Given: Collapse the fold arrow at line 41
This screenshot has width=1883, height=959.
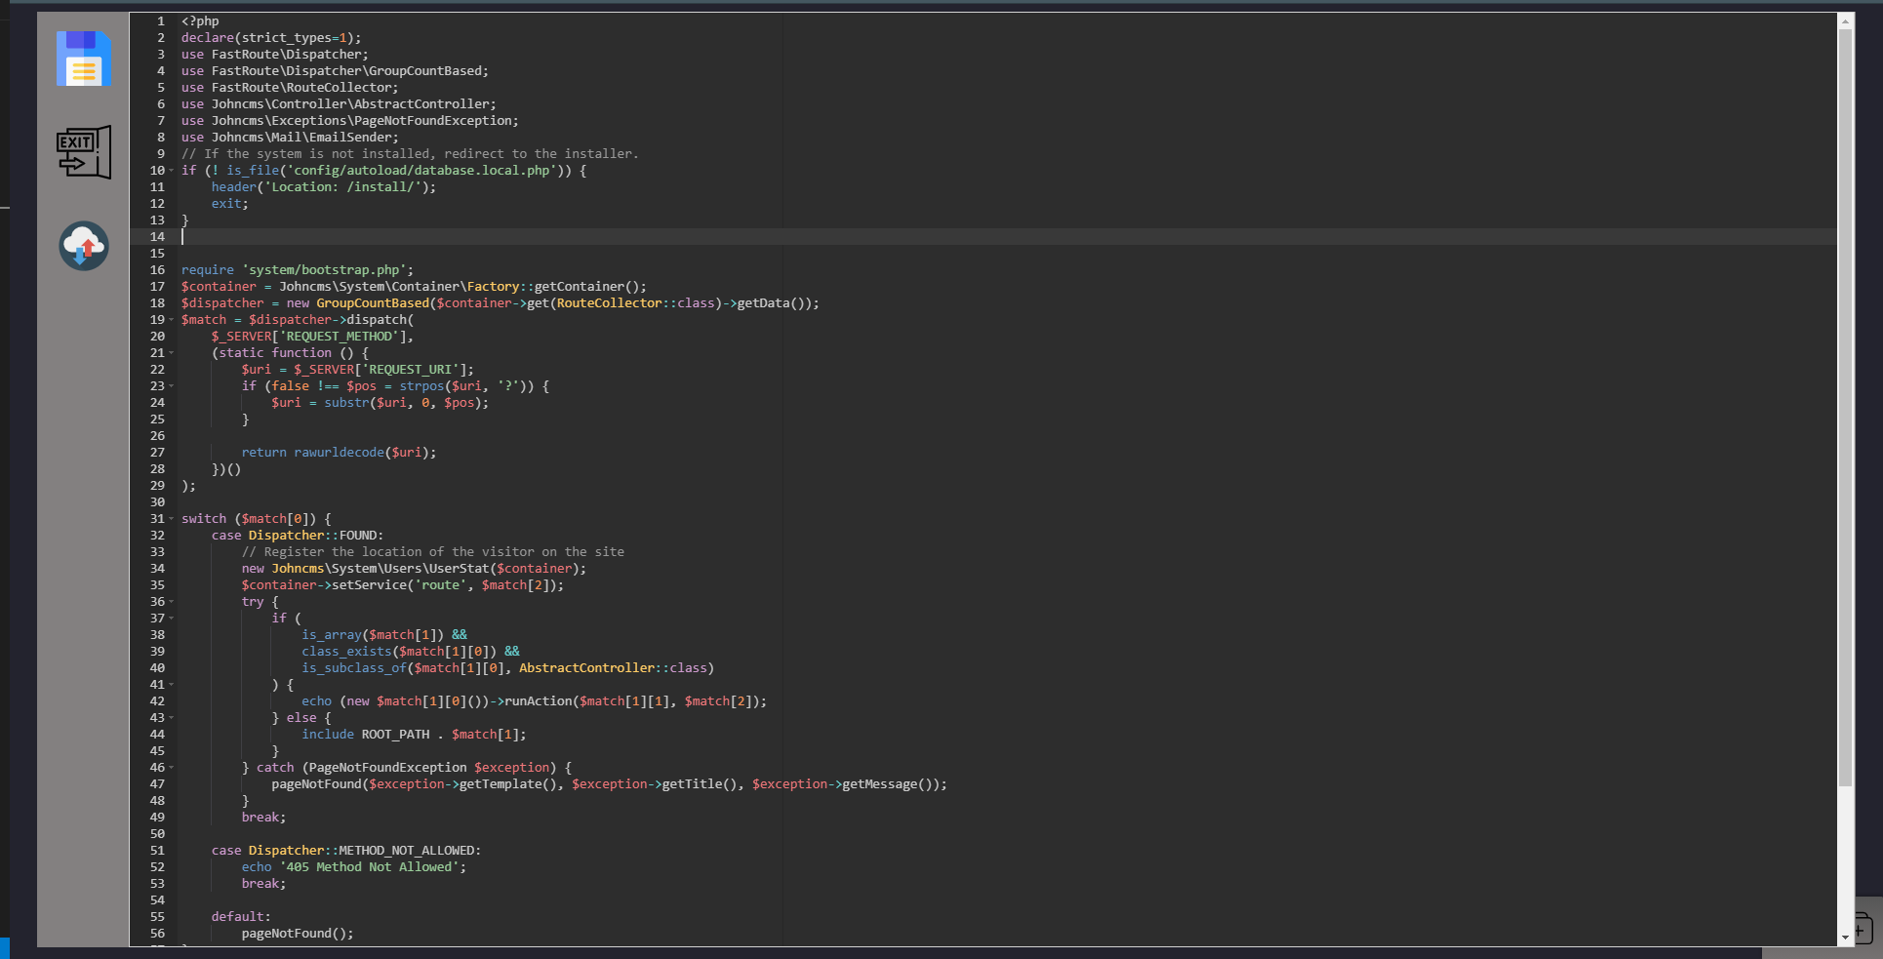Looking at the screenshot, I should 172,685.
